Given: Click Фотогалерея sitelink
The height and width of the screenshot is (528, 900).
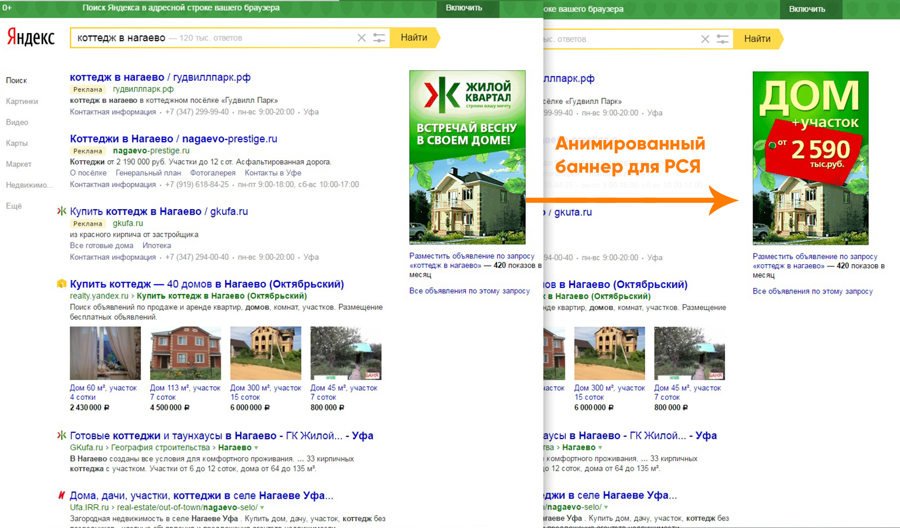Looking at the screenshot, I should point(213,173).
